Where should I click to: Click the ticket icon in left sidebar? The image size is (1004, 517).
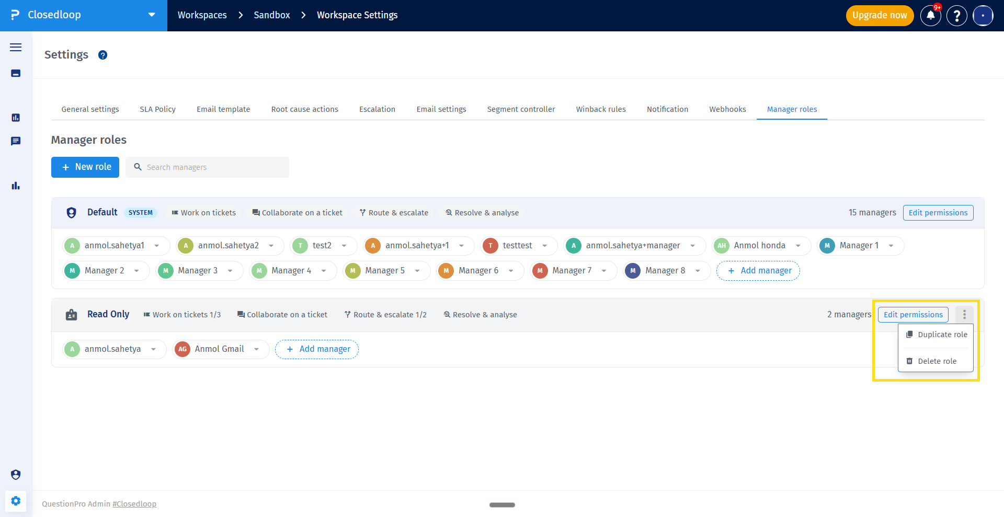point(16,73)
